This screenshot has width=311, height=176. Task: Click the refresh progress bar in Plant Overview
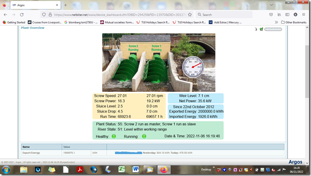click(273, 29)
